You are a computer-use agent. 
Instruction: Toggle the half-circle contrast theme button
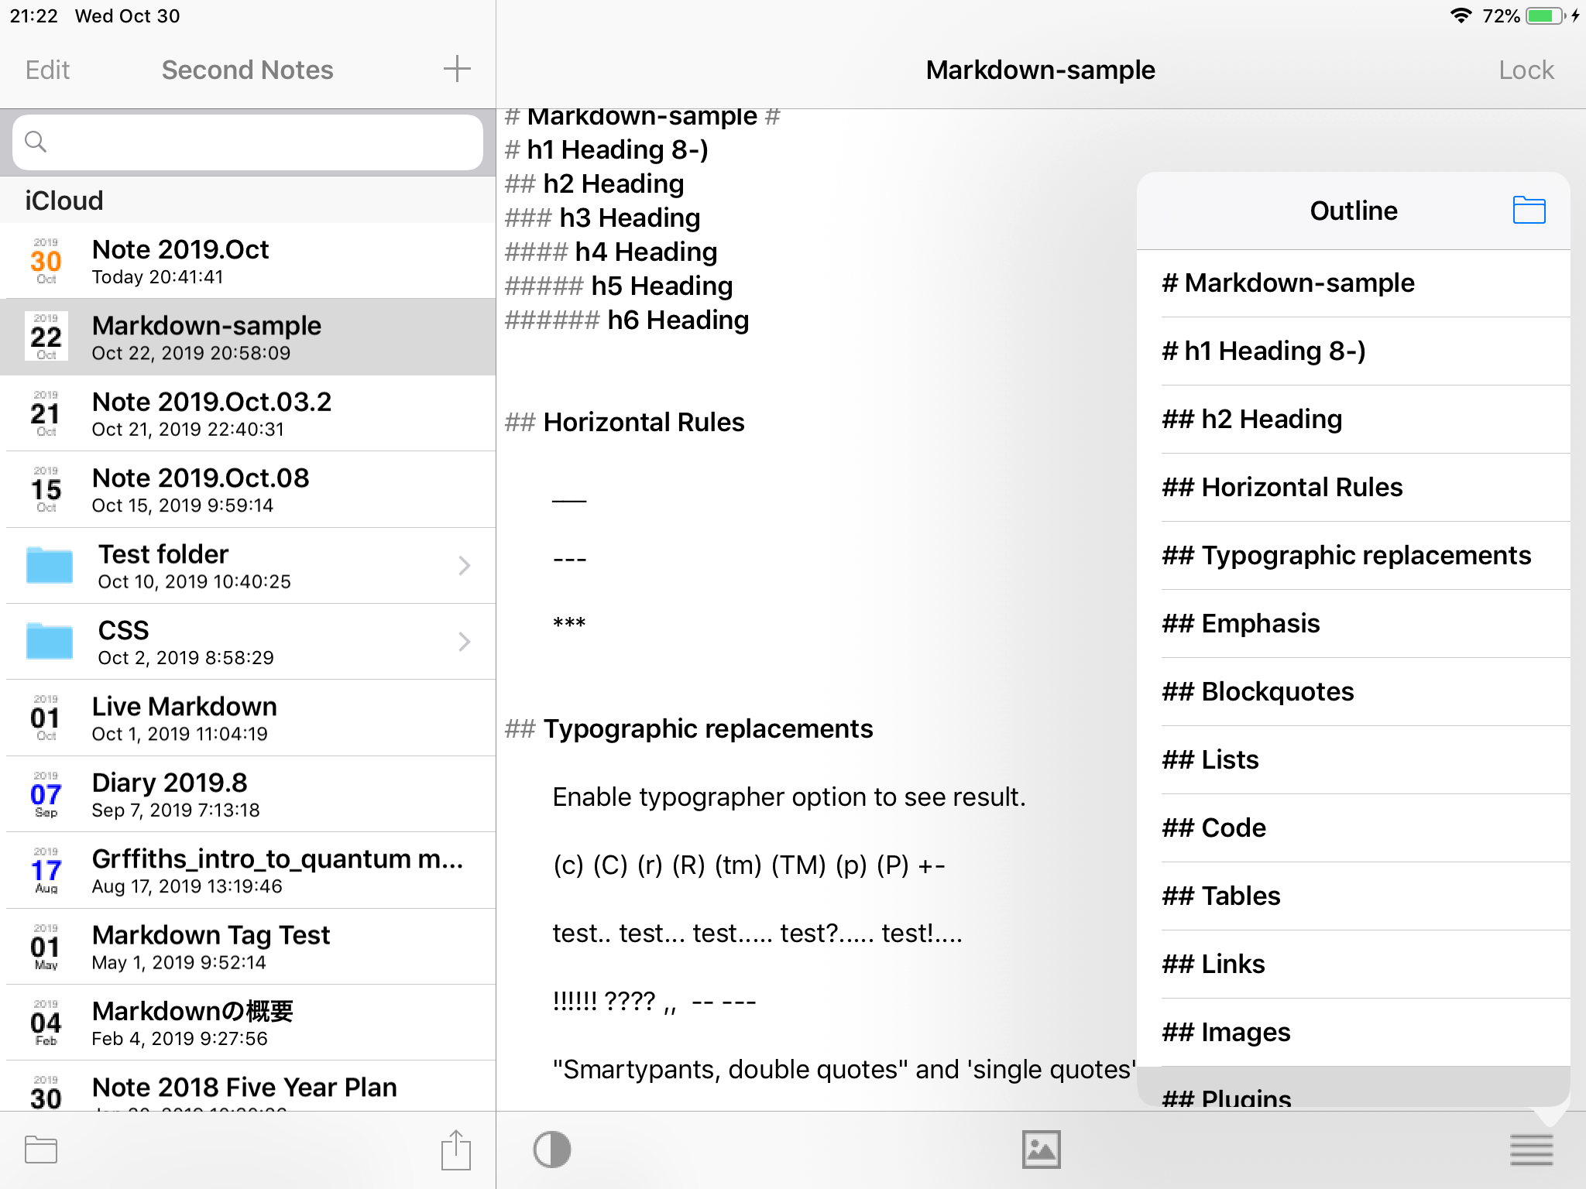tap(552, 1150)
